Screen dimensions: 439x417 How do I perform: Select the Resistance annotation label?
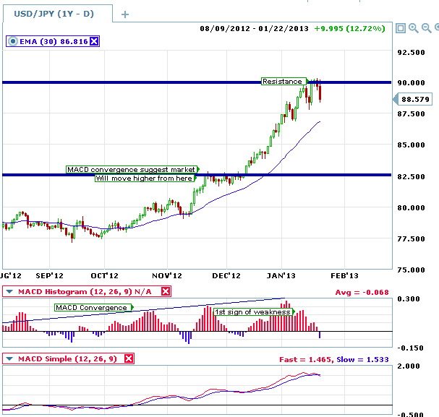click(284, 82)
